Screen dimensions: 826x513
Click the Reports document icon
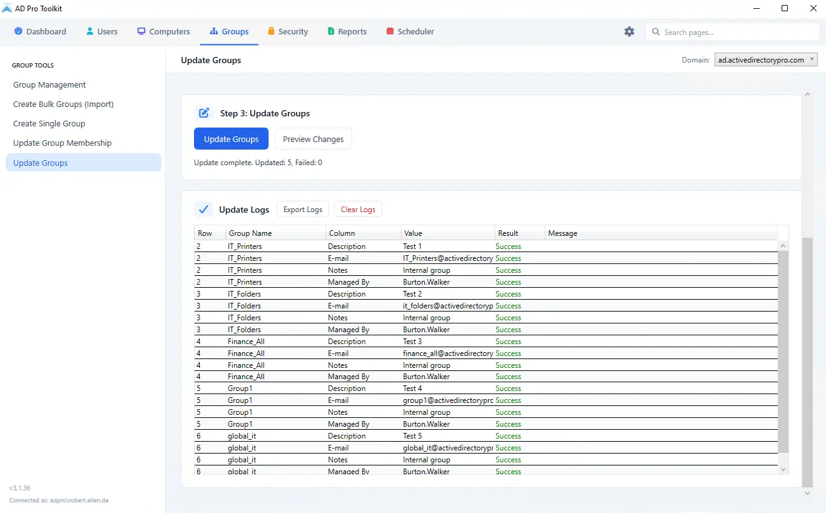coord(331,31)
